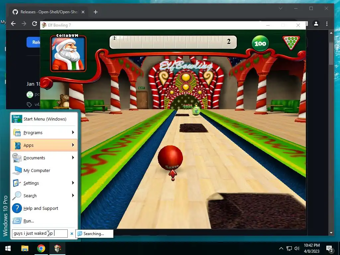Expand the Programs submenu arrow
This screenshot has height=255, width=340.
tap(73, 132)
